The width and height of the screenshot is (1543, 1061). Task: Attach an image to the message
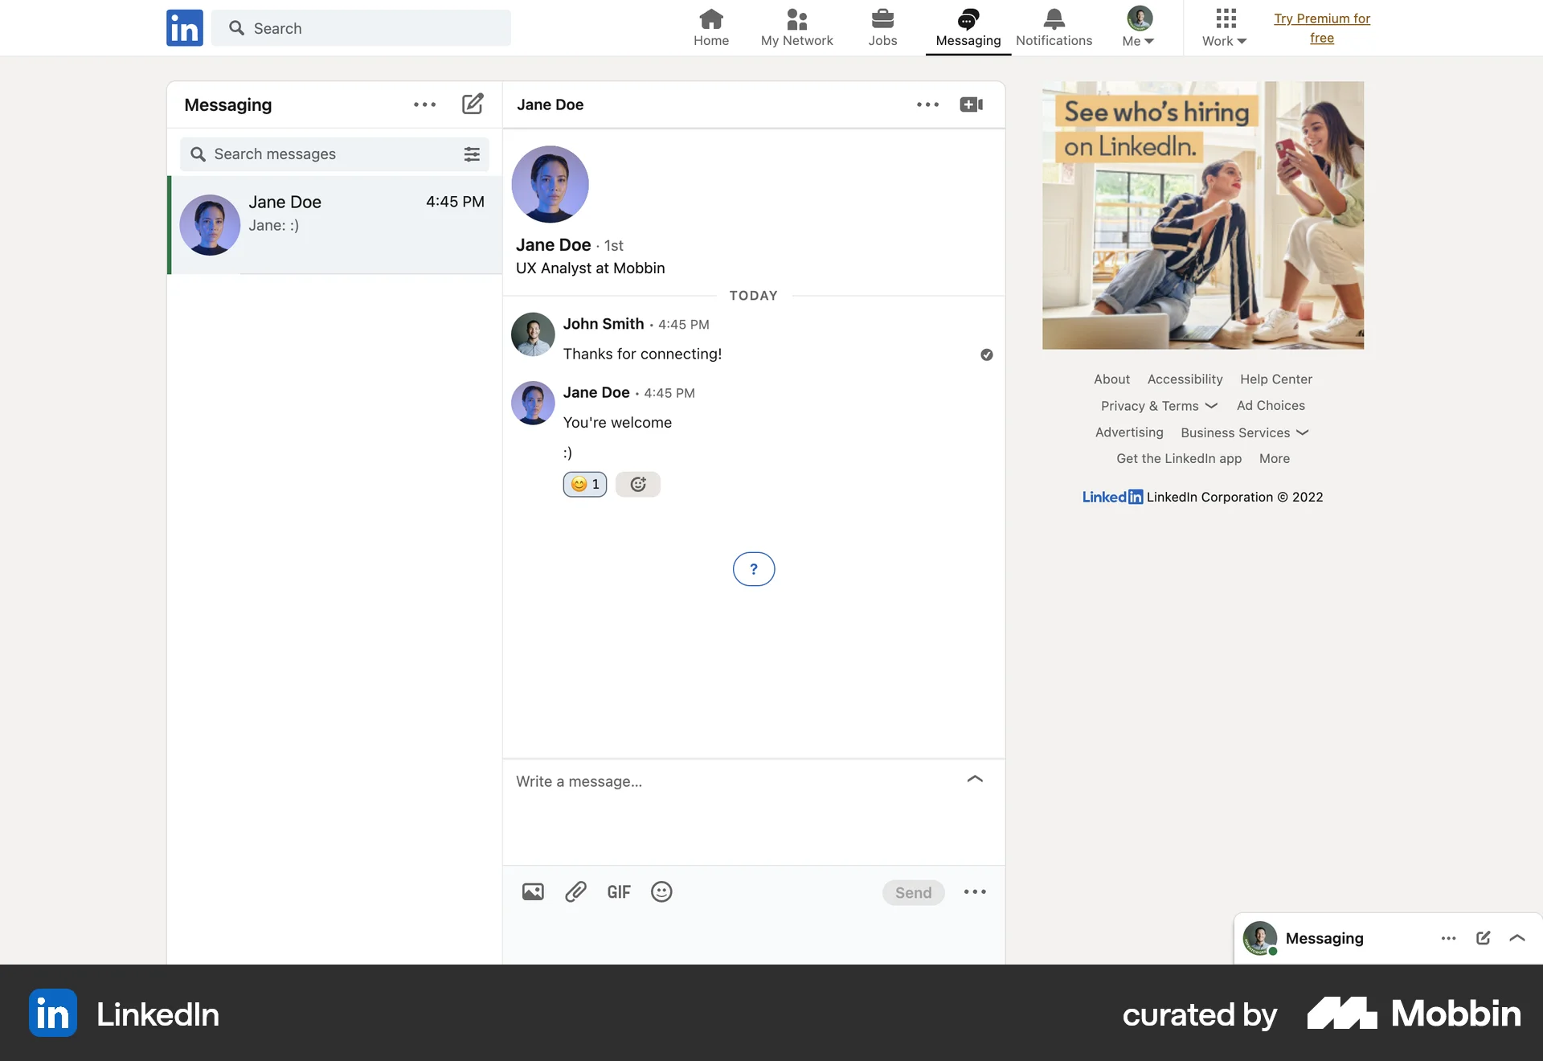533,891
